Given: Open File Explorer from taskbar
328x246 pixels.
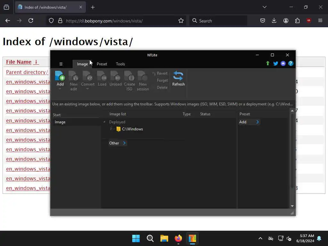Looking at the screenshot, I should point(164,238).
